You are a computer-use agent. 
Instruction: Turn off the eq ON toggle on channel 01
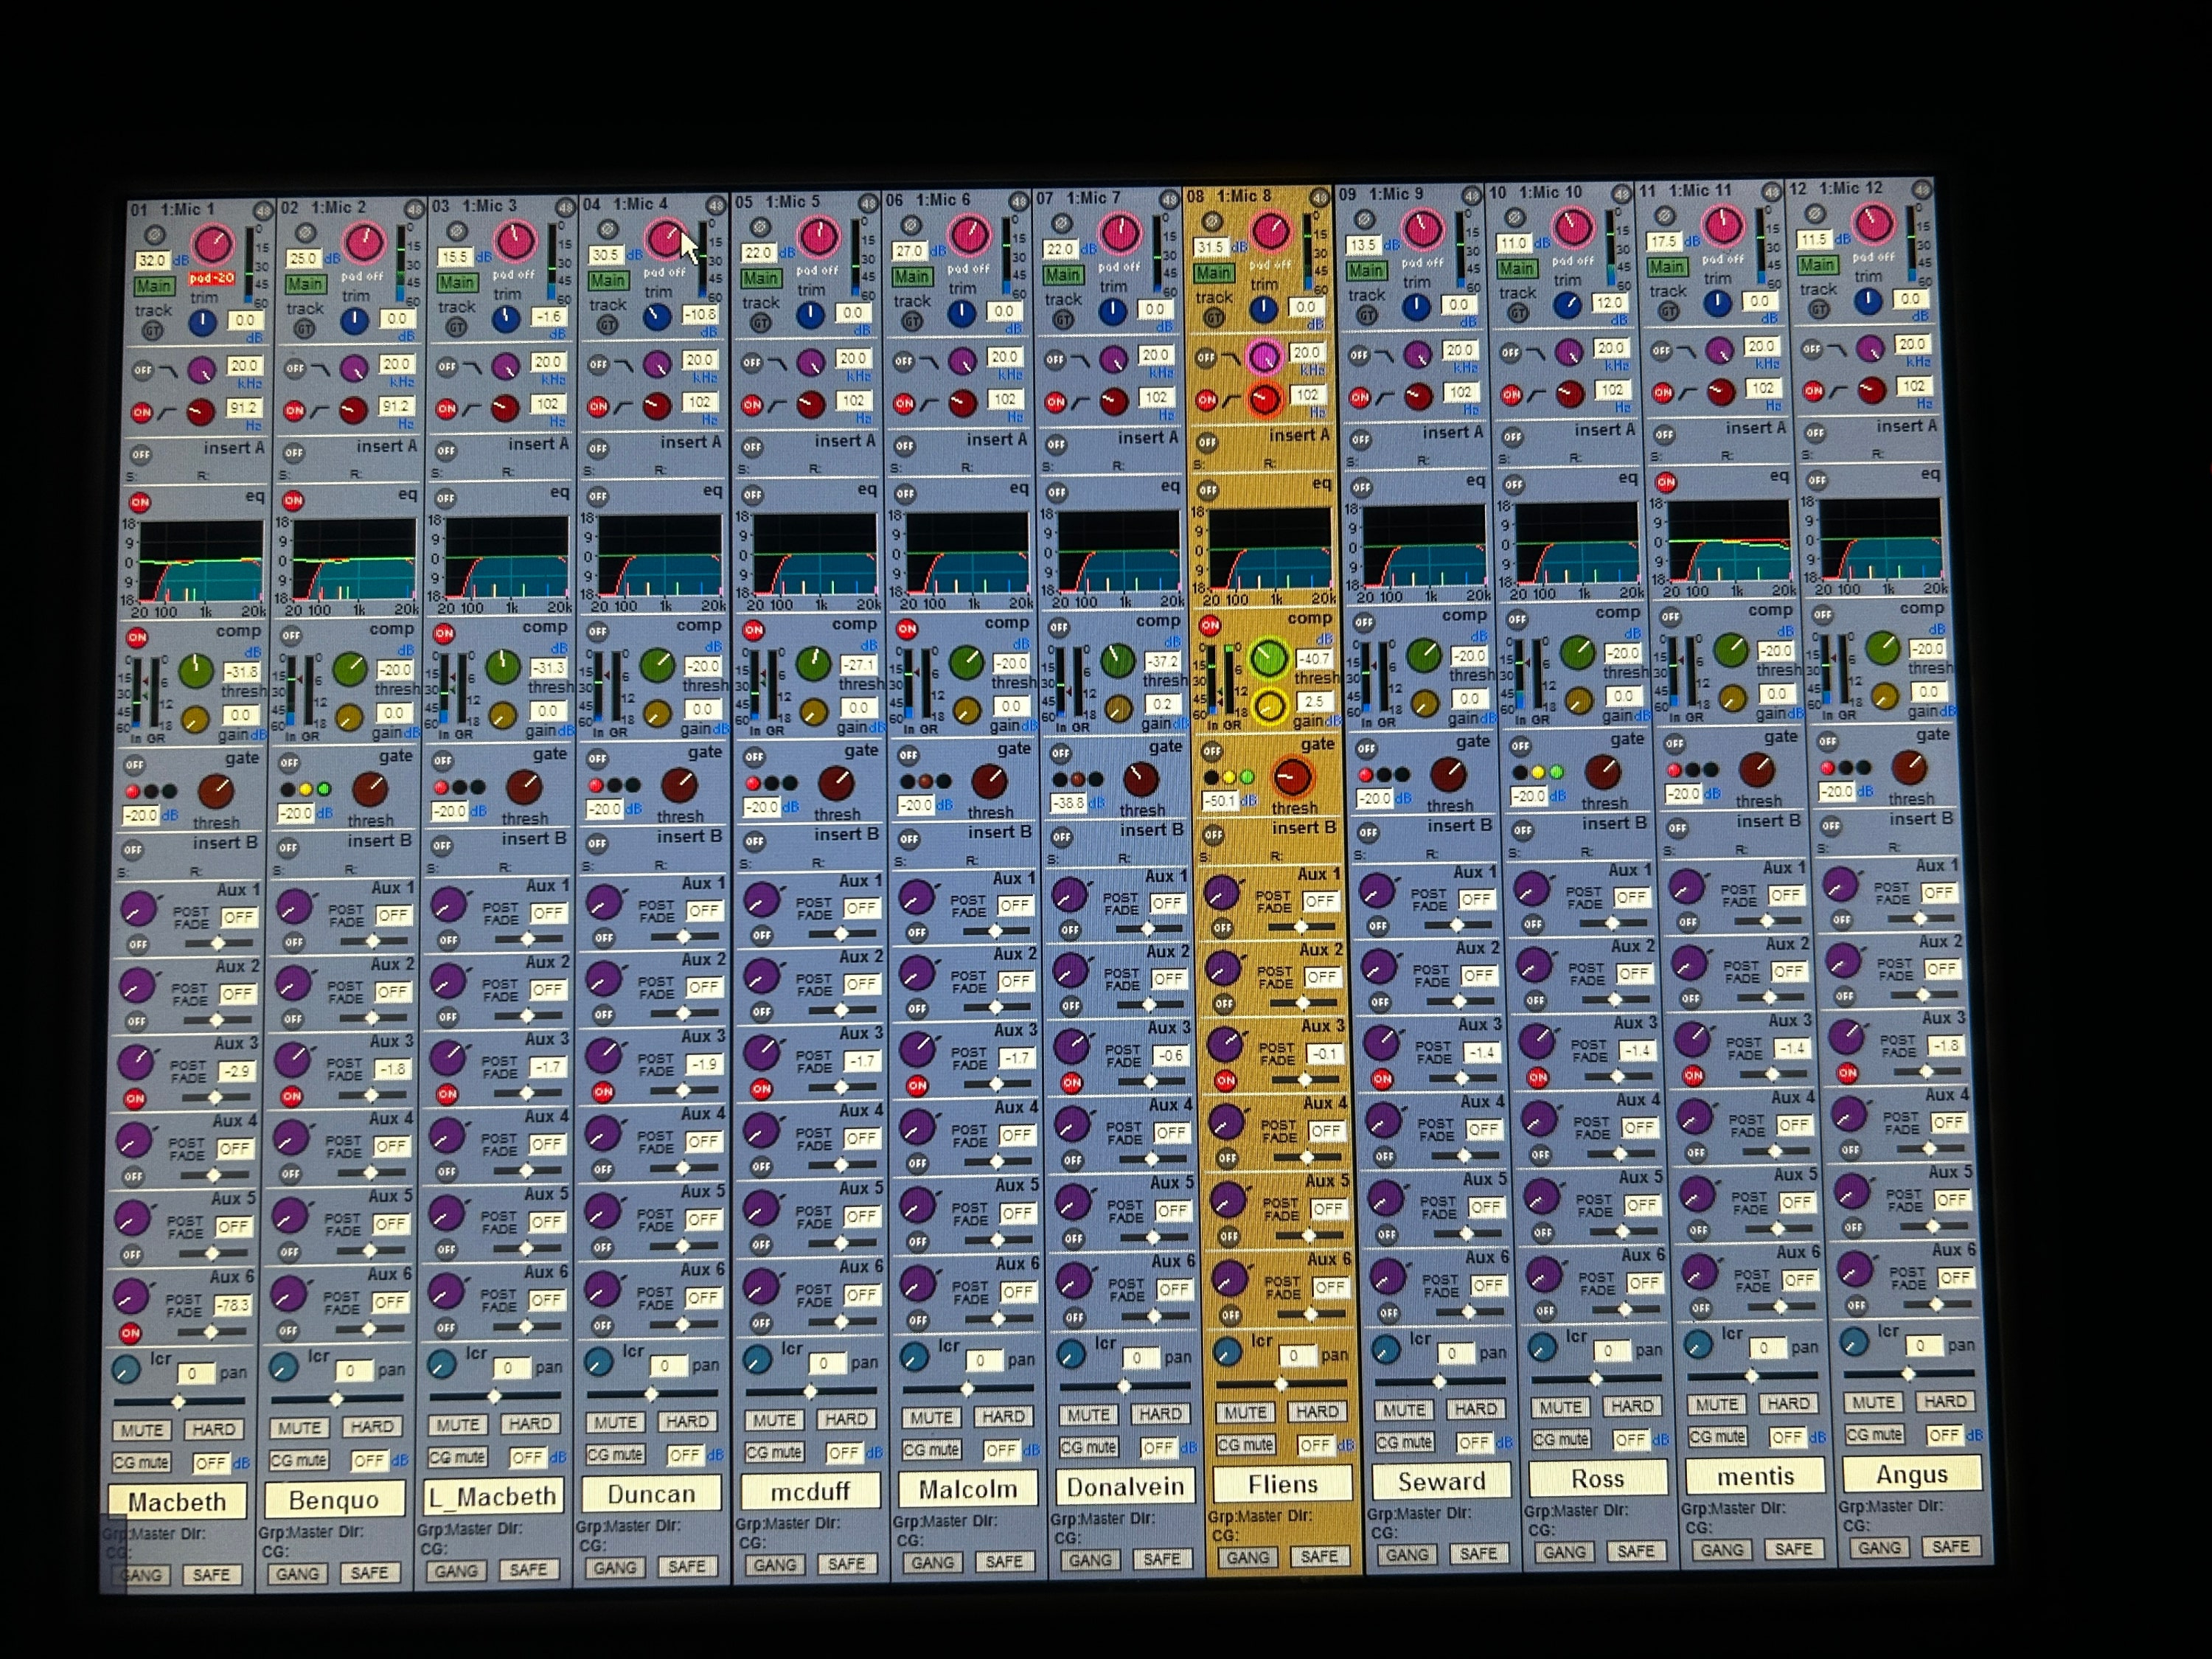coord(140,503)
